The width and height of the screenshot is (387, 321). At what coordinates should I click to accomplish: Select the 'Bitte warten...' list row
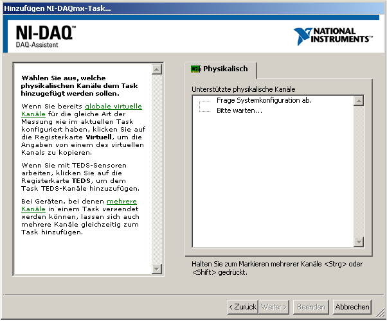coord(239,110)
